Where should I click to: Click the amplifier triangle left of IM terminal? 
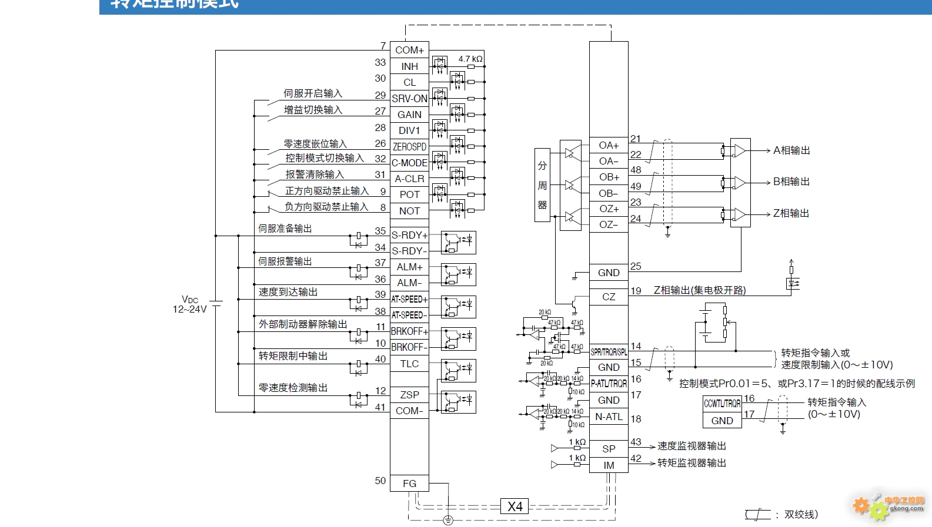point(554,465)
